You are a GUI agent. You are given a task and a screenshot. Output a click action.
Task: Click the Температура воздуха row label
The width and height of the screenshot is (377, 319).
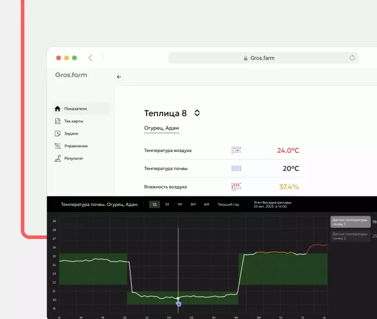[168, 150]
